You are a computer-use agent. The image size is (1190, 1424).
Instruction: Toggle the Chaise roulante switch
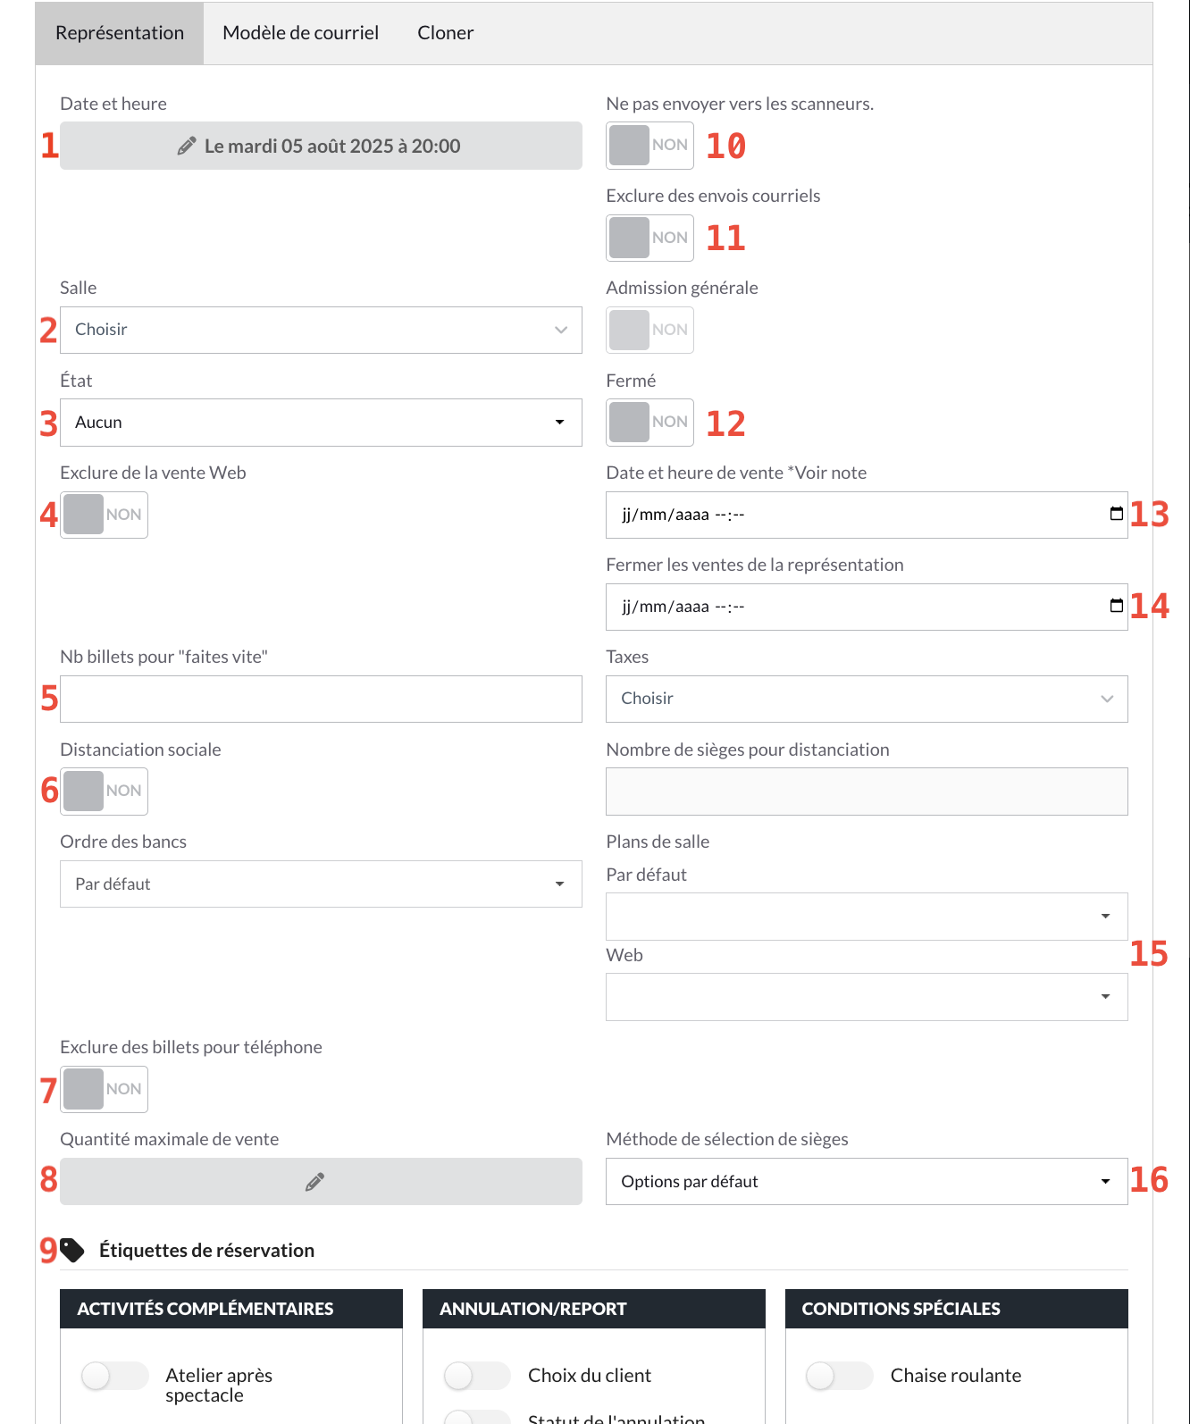[x=838, y=1376]
